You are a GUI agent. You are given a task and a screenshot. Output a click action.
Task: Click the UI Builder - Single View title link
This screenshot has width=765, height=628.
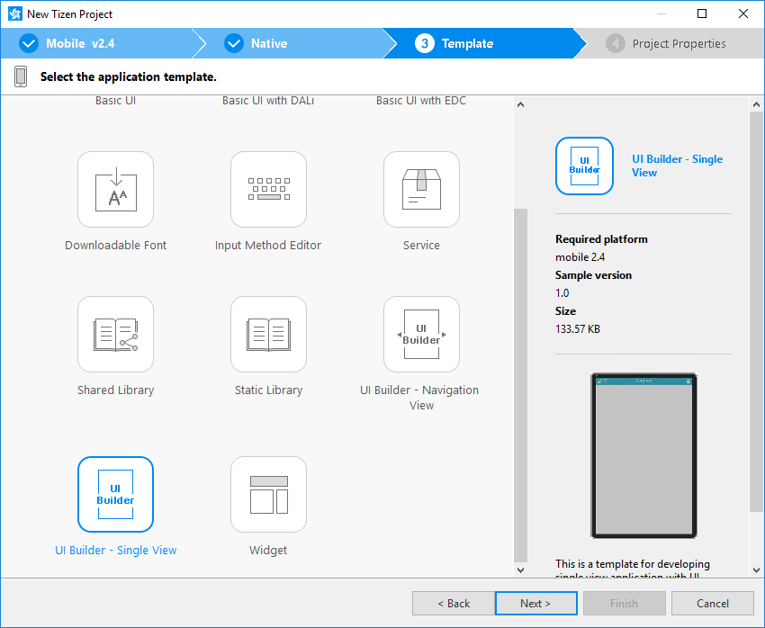677,166
